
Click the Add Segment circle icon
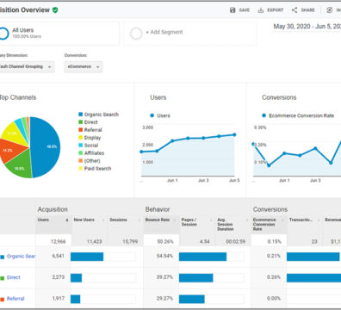pyautogui.click(x=136, y=34)
